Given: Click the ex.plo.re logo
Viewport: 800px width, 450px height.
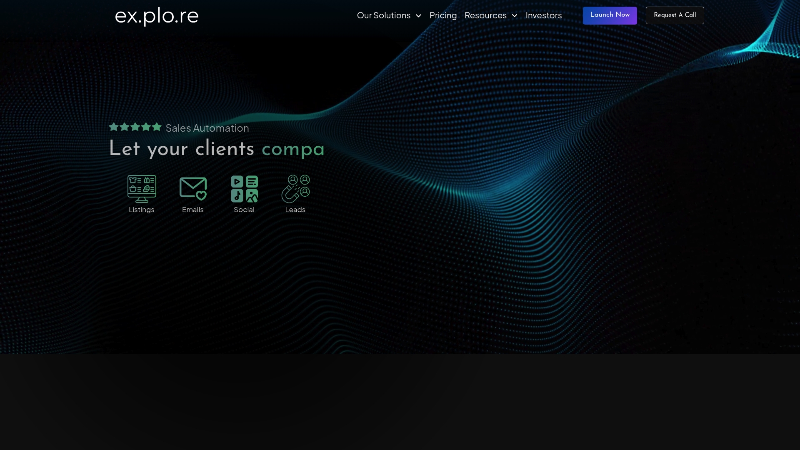Looking at the screenshot, I should [x=157, y=16].
